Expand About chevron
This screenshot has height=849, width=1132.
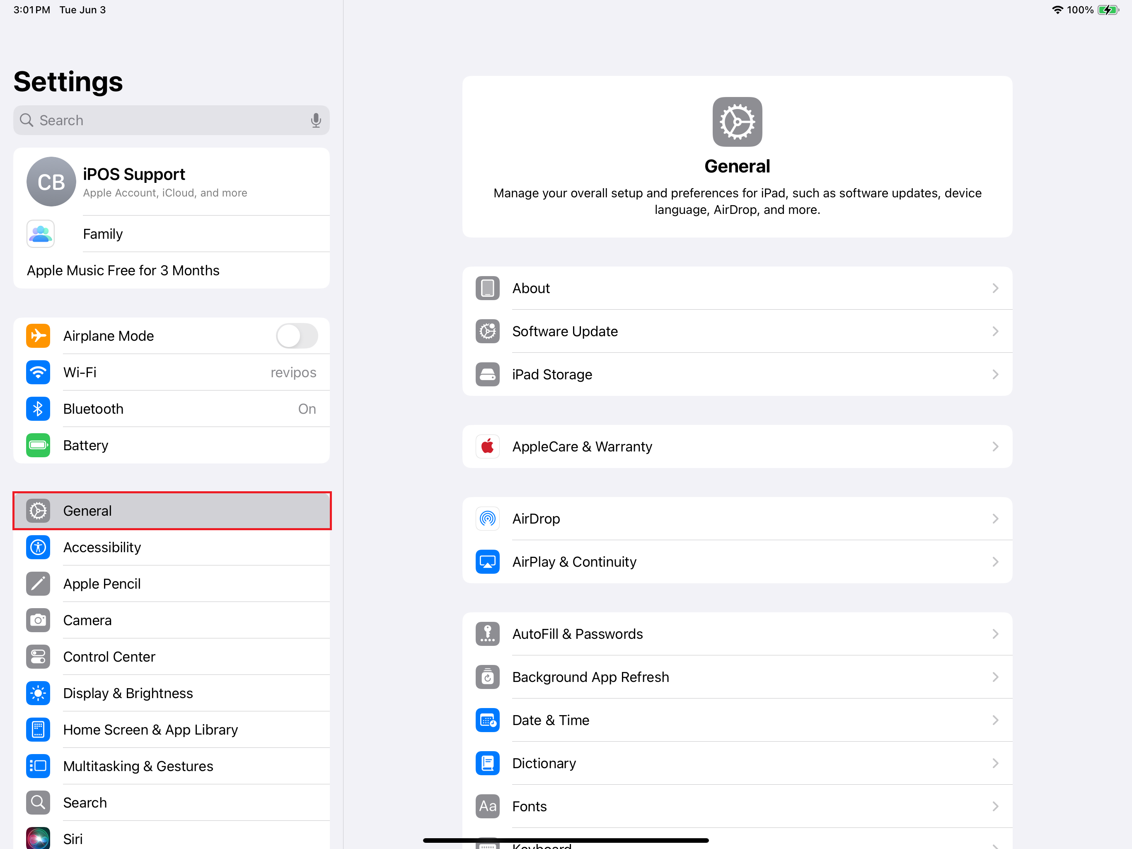995,288
